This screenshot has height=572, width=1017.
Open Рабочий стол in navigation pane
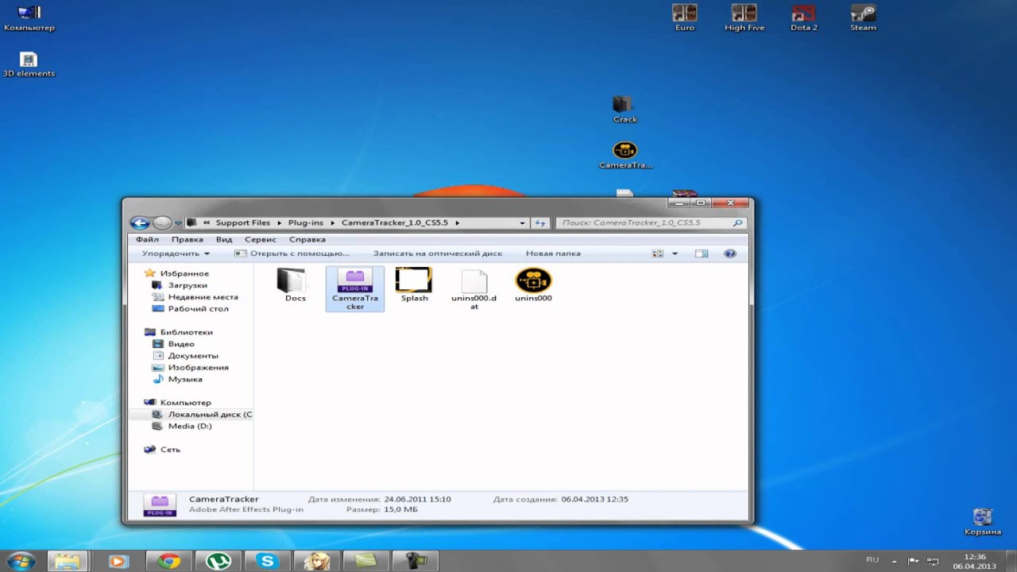198,309
